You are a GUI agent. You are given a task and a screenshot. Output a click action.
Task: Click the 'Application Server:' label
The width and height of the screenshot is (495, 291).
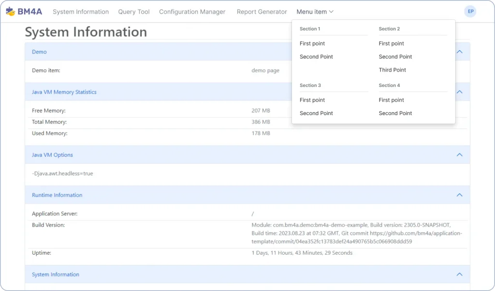pos(55,214)
